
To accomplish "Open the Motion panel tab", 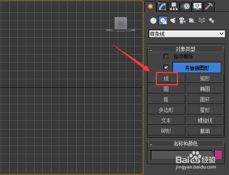I will click(185, 6).
